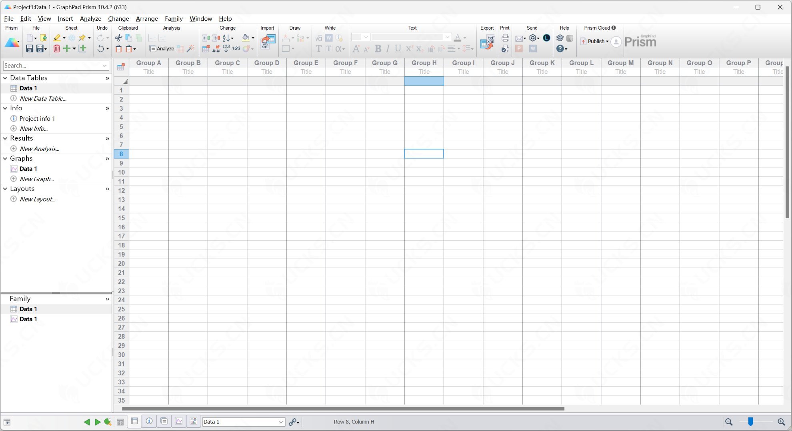Click the decimal format 123 icon
The image size is (792, 431).
226,49
